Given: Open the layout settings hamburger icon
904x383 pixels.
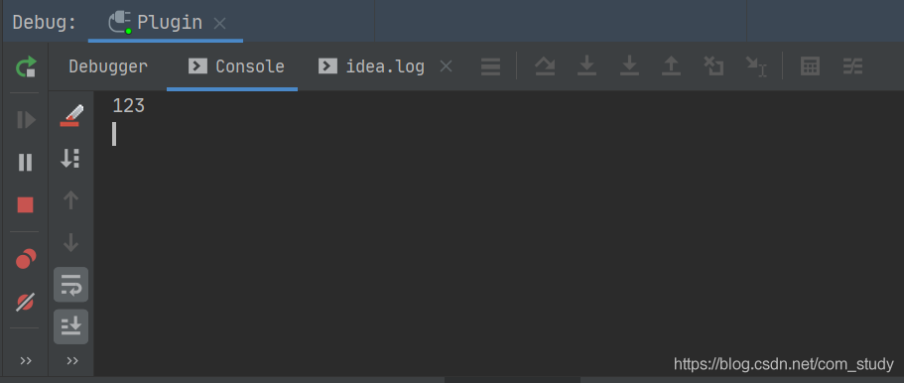Looking at the screenshot, I should pos(490,66).
